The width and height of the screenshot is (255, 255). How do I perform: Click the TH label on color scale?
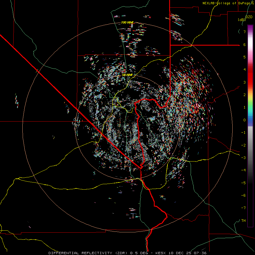(x=243, y=221)
